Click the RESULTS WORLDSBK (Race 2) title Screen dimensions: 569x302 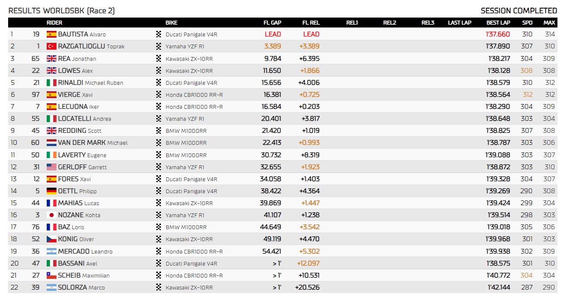pyautogui.click(x=62, y=11)
